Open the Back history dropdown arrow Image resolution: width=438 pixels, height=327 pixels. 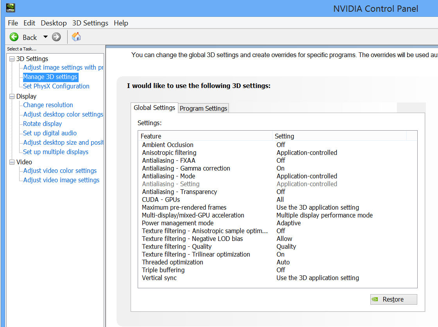point(45,37)
